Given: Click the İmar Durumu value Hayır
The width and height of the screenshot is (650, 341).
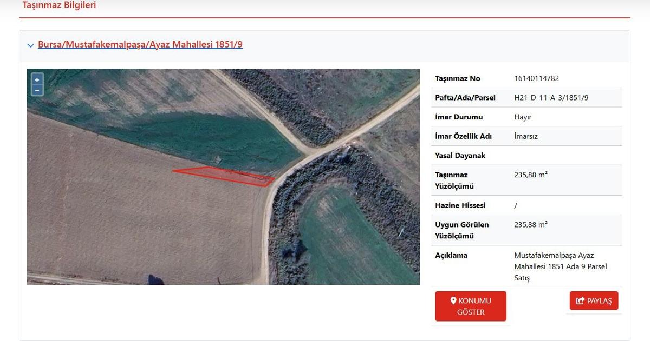Looking at the screenshot, I should click(x=522, y=117).
